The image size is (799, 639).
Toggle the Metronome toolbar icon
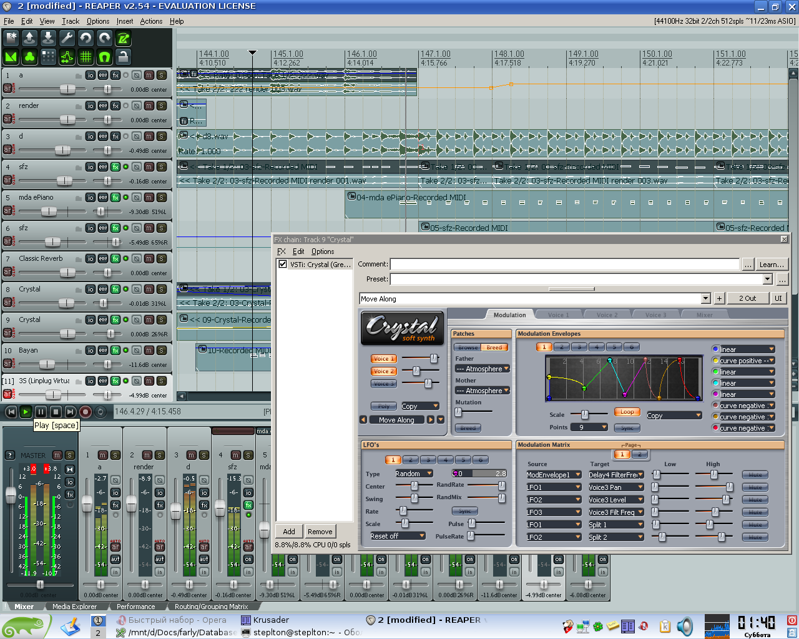coord(123,38)
